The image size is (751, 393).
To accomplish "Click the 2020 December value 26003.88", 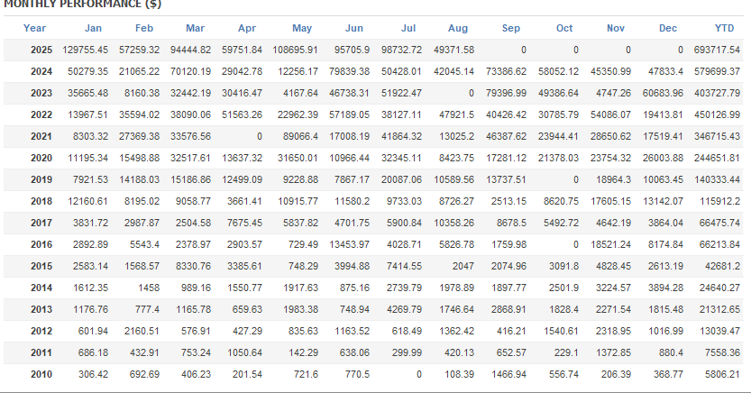I will [x=663, y=158].
